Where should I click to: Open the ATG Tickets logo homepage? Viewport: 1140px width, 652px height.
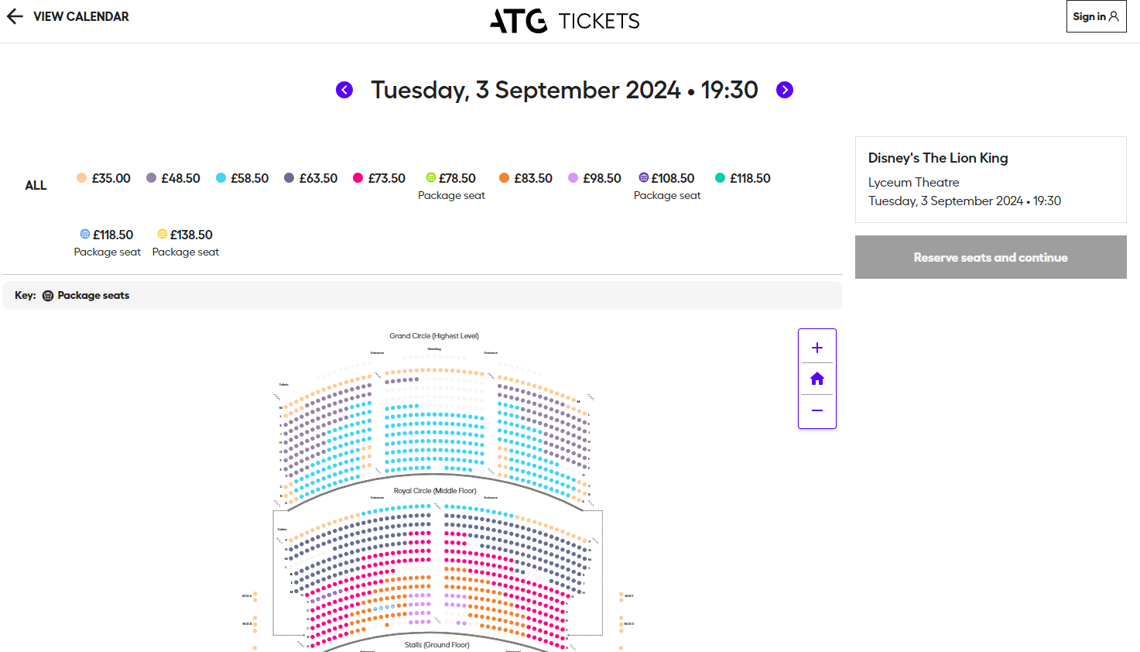point(565,21)
